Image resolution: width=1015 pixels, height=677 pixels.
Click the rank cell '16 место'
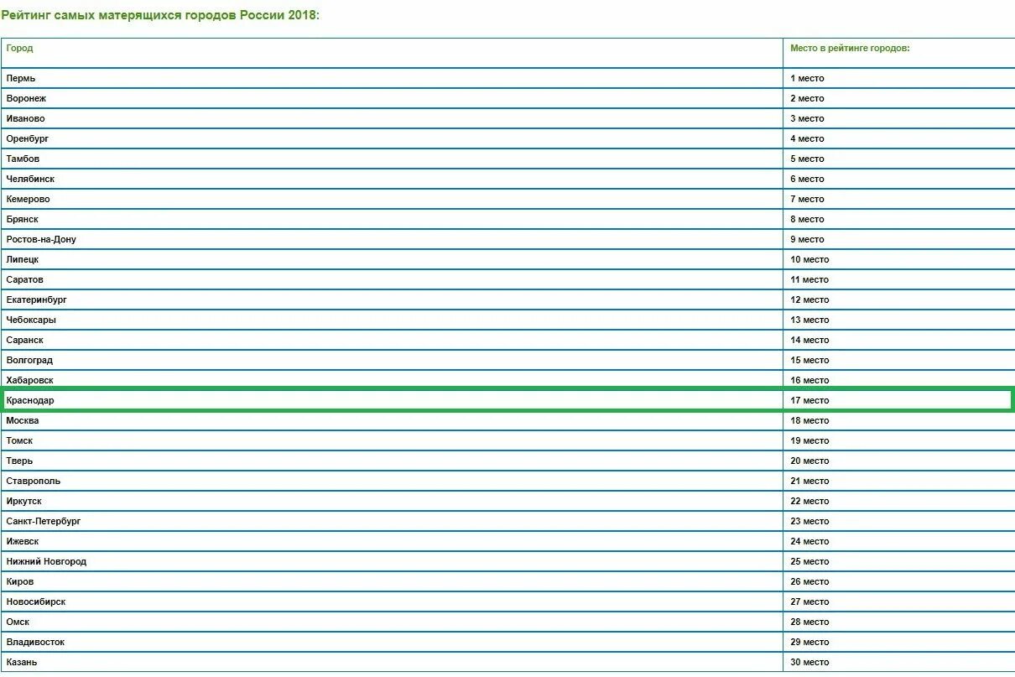click(899, 379)
